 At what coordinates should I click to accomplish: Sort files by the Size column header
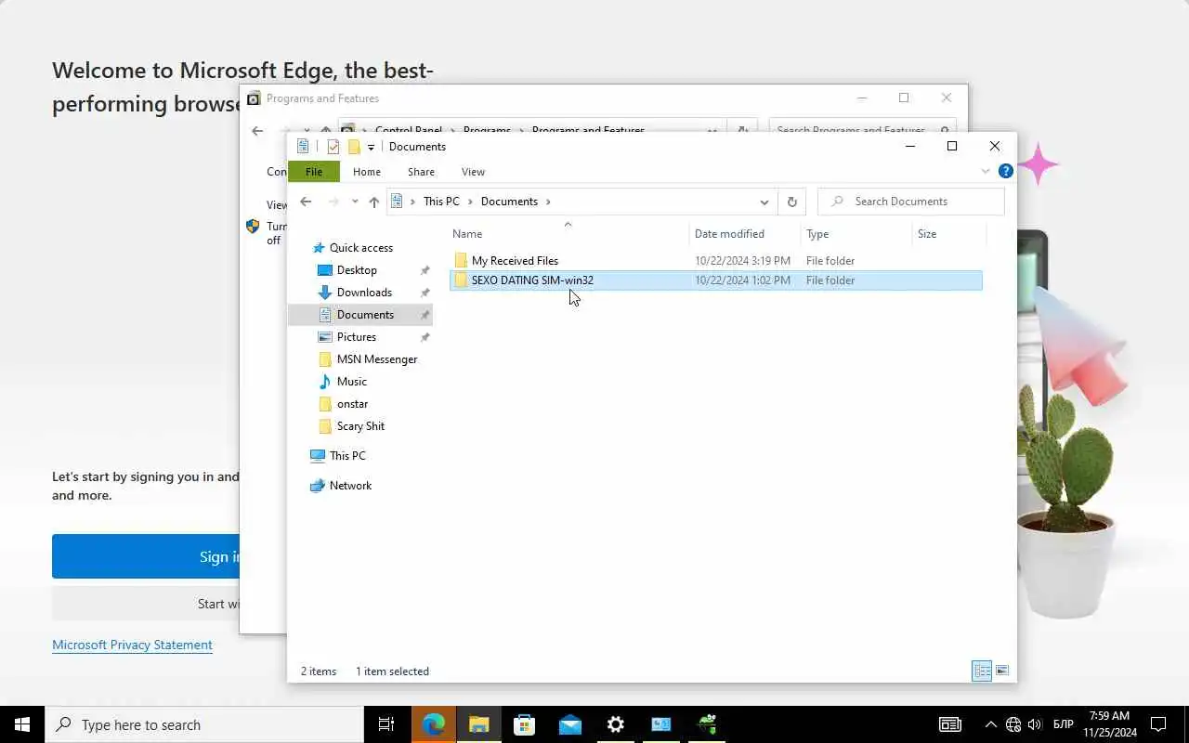click(x=947, y=234)
